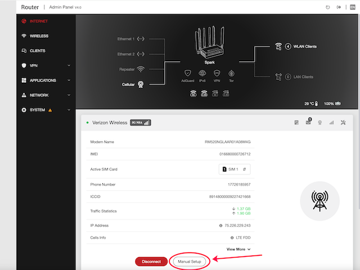Switch SIM via the SIM 1 selector

[235, 169]
